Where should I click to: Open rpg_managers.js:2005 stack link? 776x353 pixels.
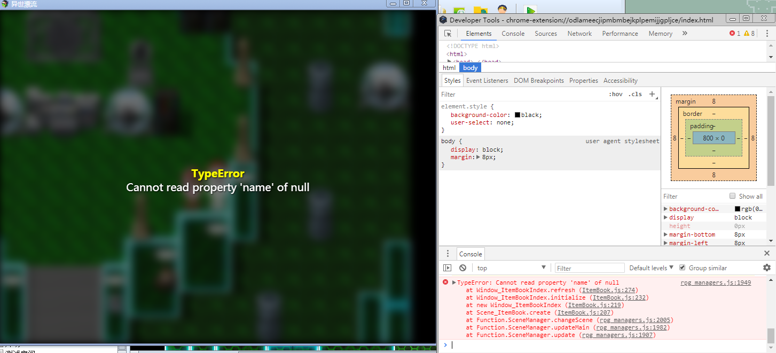point(634,320)
